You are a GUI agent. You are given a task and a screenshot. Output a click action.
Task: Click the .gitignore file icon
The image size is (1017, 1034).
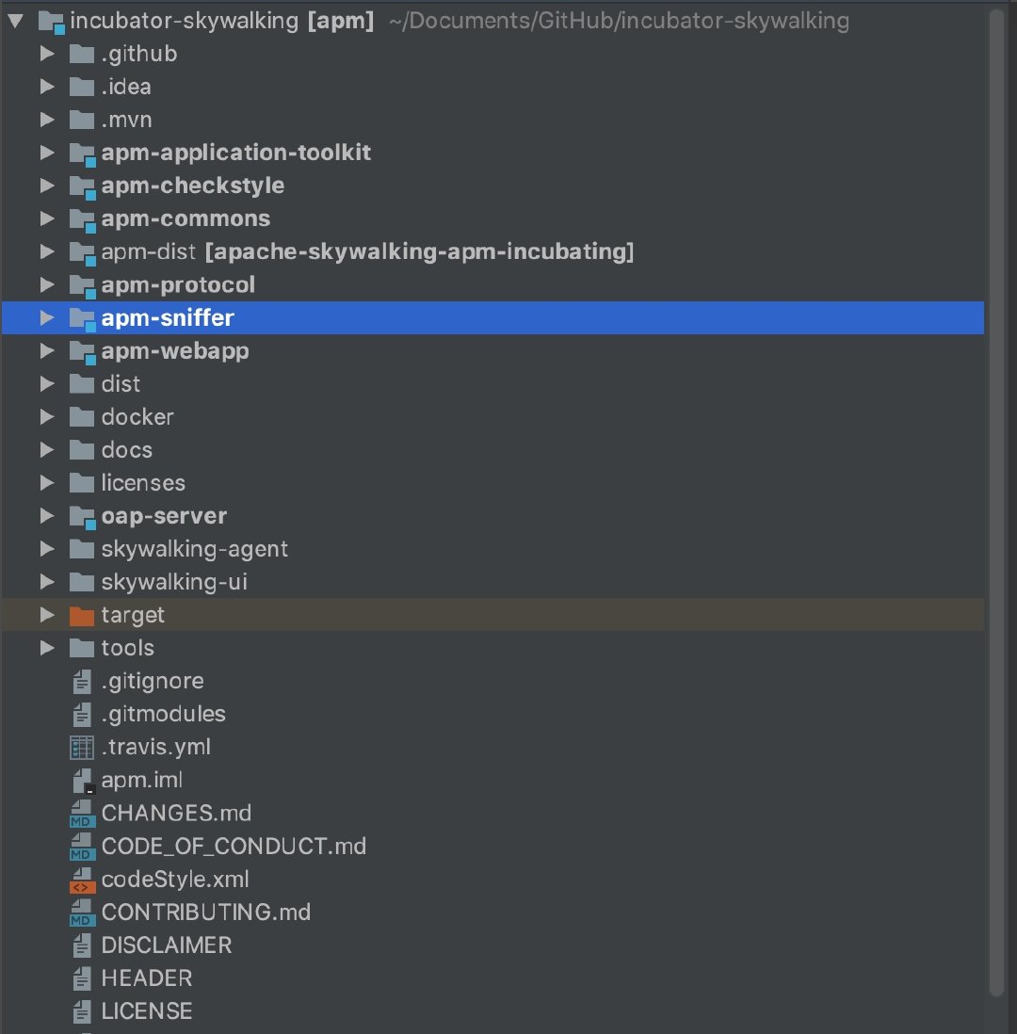point(83,682)
